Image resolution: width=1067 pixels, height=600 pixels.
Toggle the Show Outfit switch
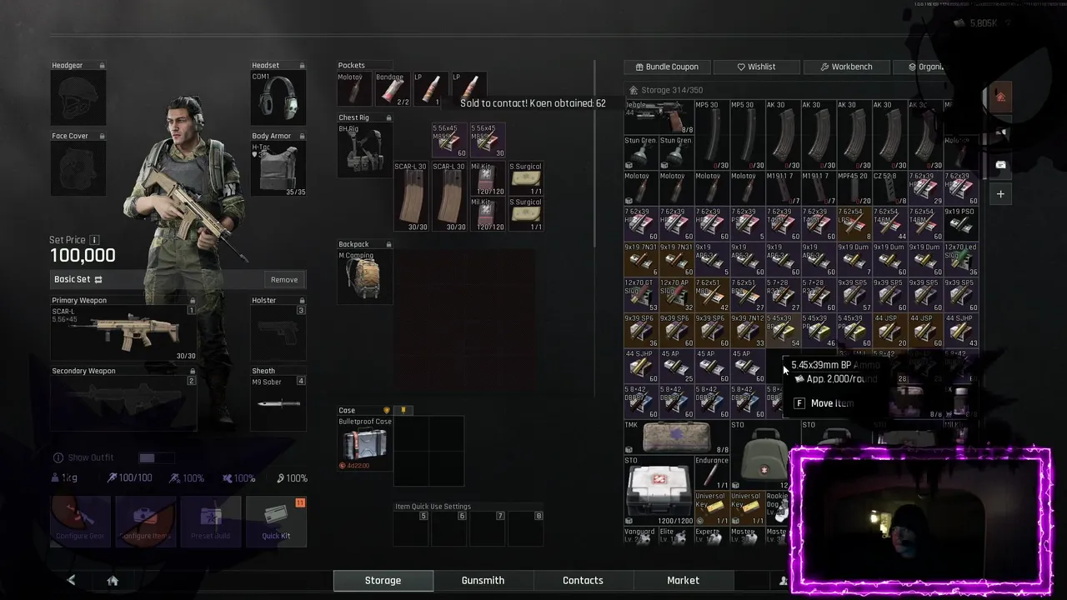tap(156, 457)
